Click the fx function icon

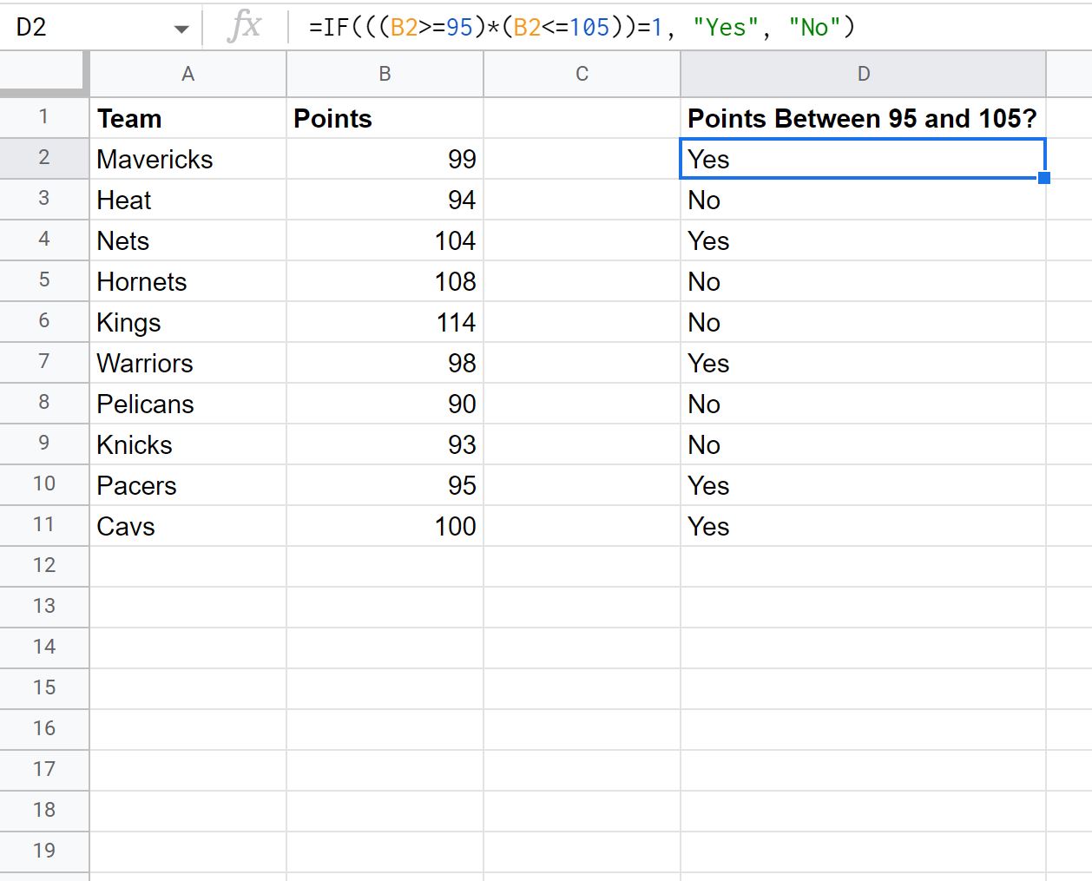point(244,26)
